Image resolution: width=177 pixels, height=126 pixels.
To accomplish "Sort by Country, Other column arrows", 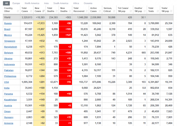I will pos(18,11).
